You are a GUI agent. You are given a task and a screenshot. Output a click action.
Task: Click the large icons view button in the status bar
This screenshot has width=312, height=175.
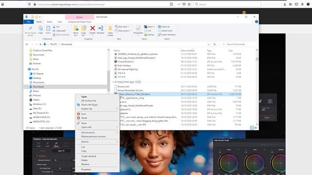[256, 128]
